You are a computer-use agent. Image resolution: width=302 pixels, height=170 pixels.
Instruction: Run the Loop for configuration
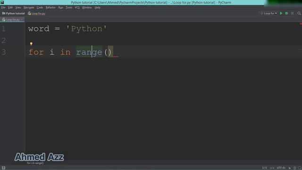coord(281,13)
